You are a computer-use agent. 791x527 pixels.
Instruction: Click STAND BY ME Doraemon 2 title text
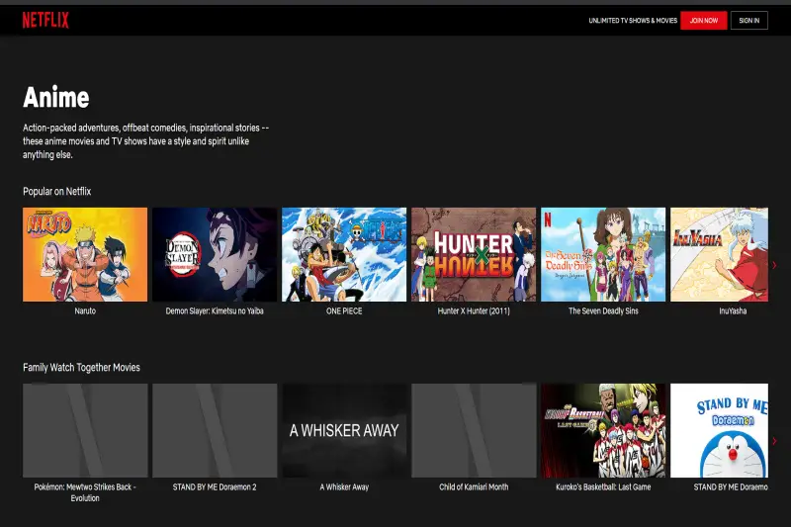[x=215, y=487]
